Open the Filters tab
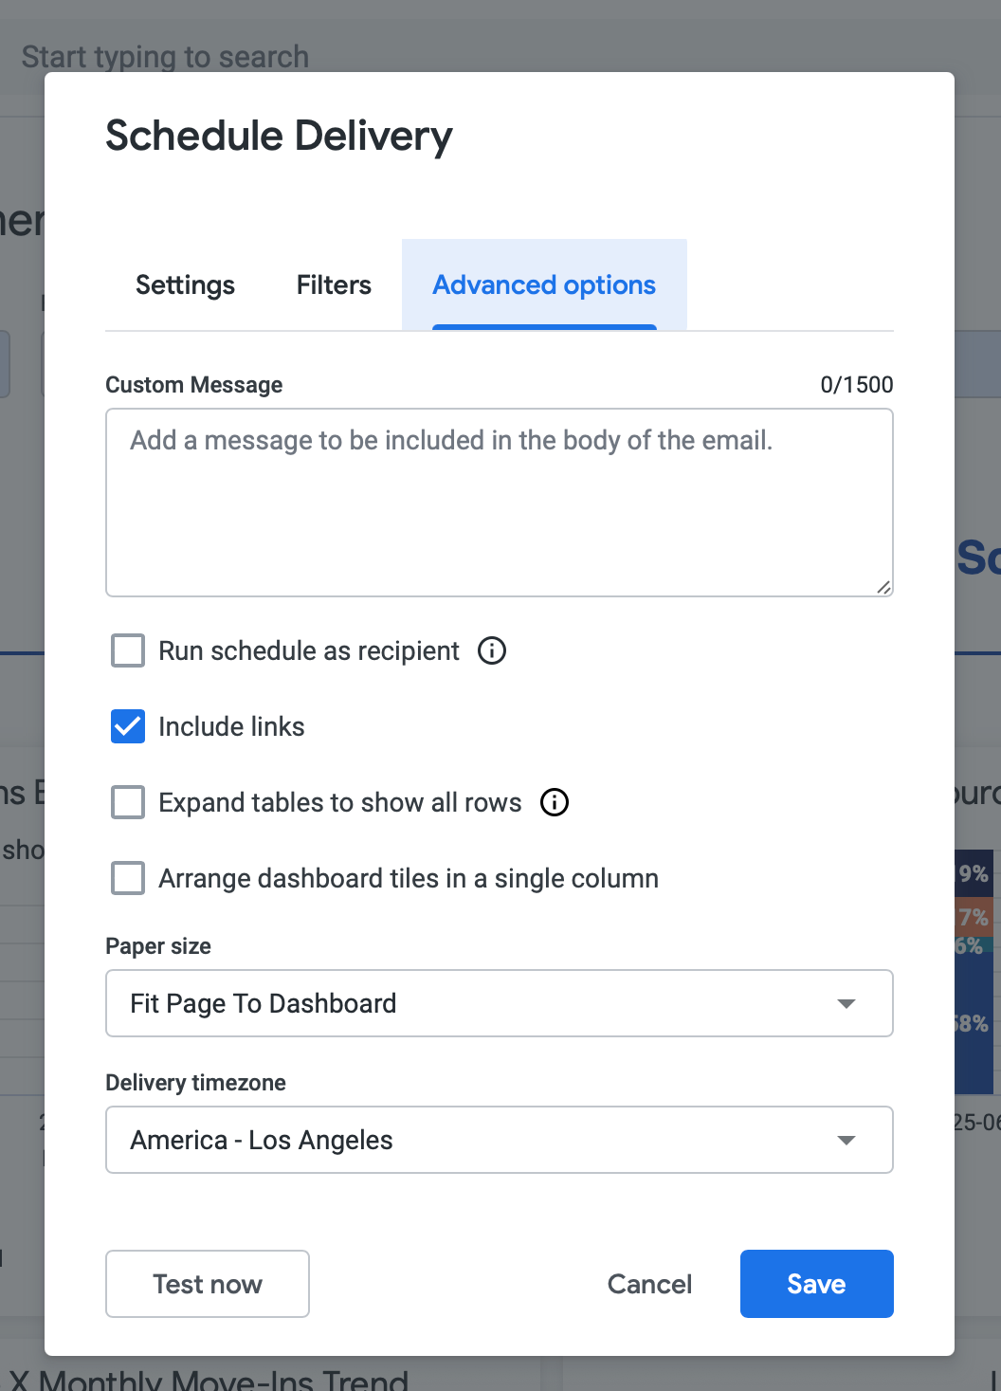This screenshot has width=1001, height=1391. click(334, 285)
